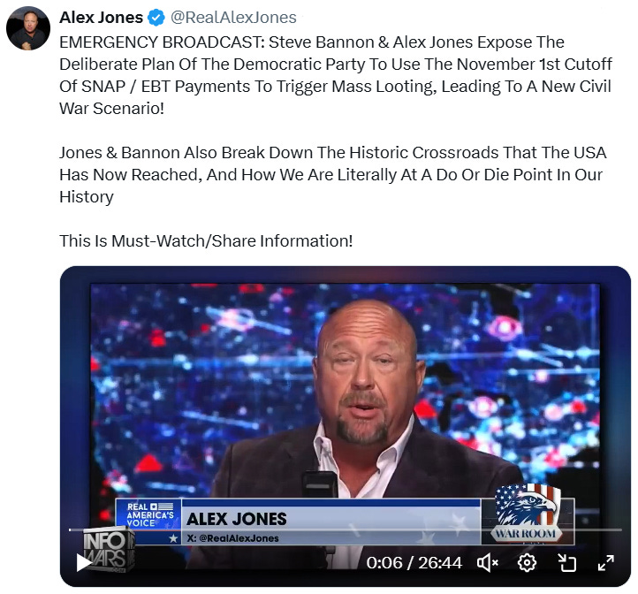The width and height of the screenshot is (638, 594).
Task: Expand video to fullscreen with arrows icon
Action: click(606, 563)
